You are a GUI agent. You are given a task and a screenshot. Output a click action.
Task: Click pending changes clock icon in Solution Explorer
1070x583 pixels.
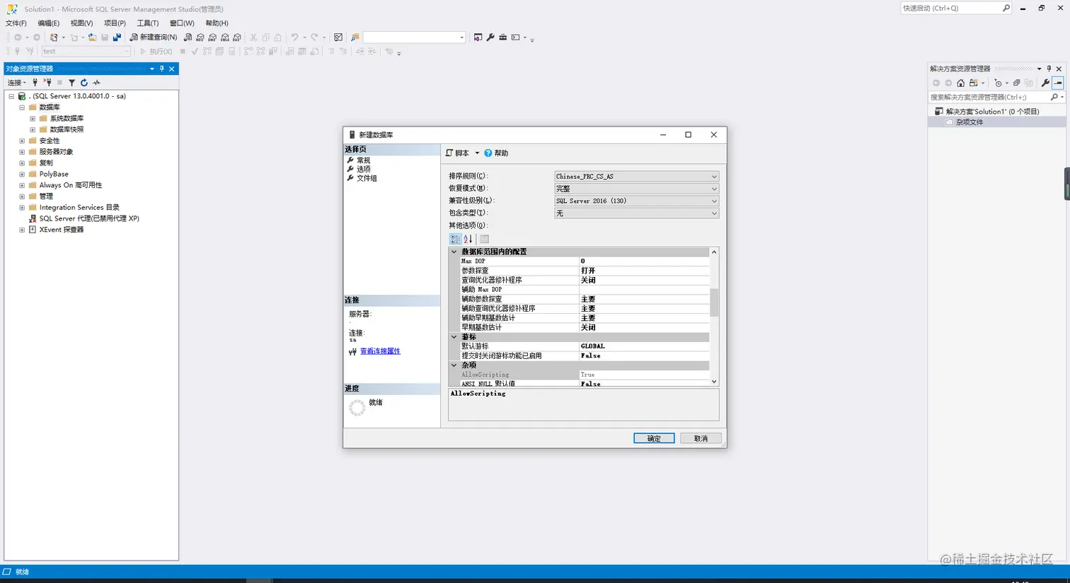pyautogui.click(x=999, y=83)
